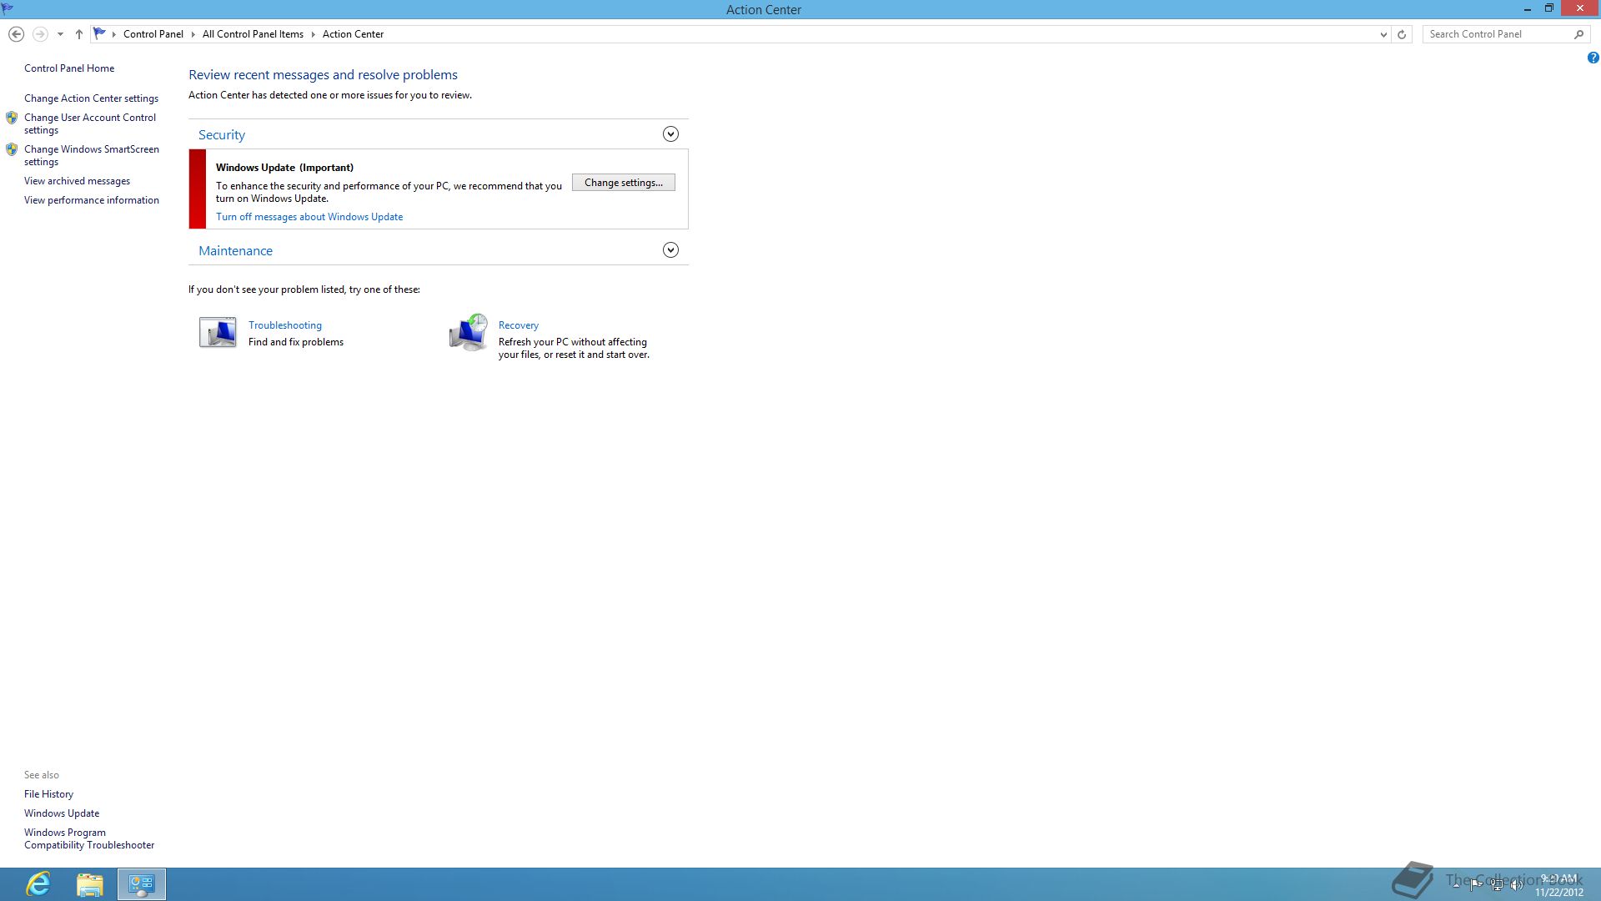Click the Action Center title bar flag icon
This screenshot has height=901, width=1601.
[x=8, y=8]
